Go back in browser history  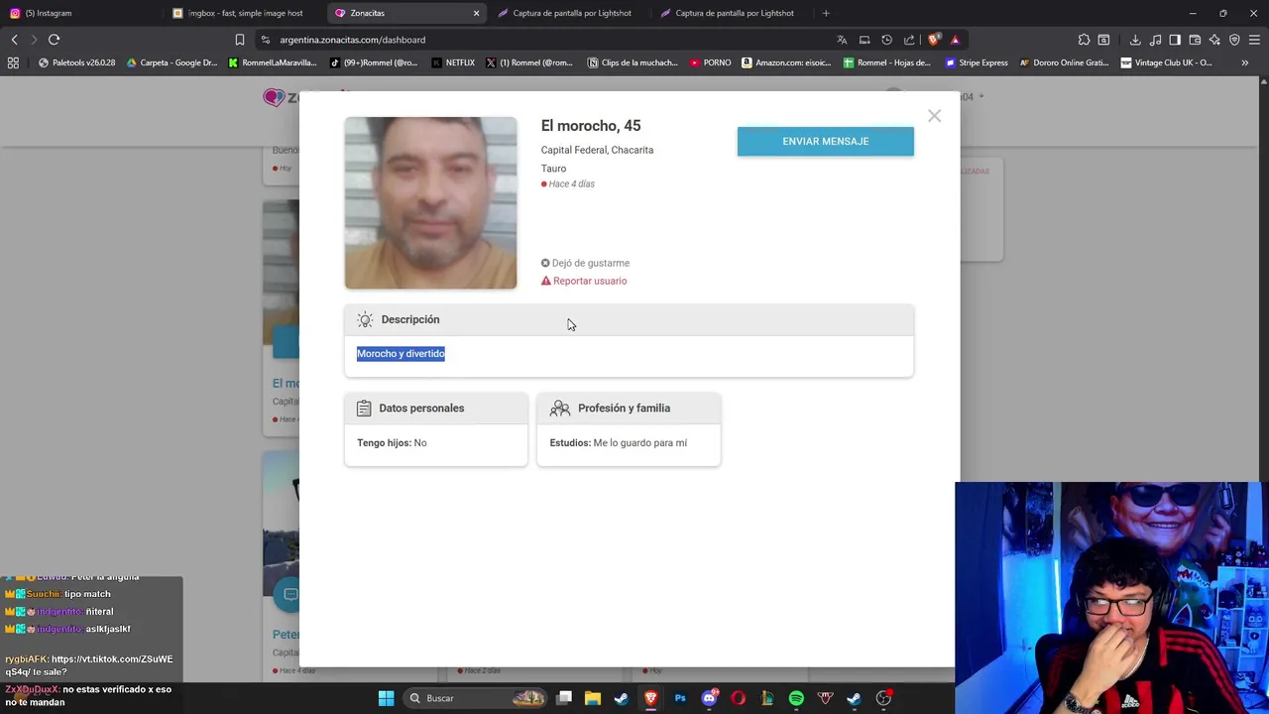(14, 40)
